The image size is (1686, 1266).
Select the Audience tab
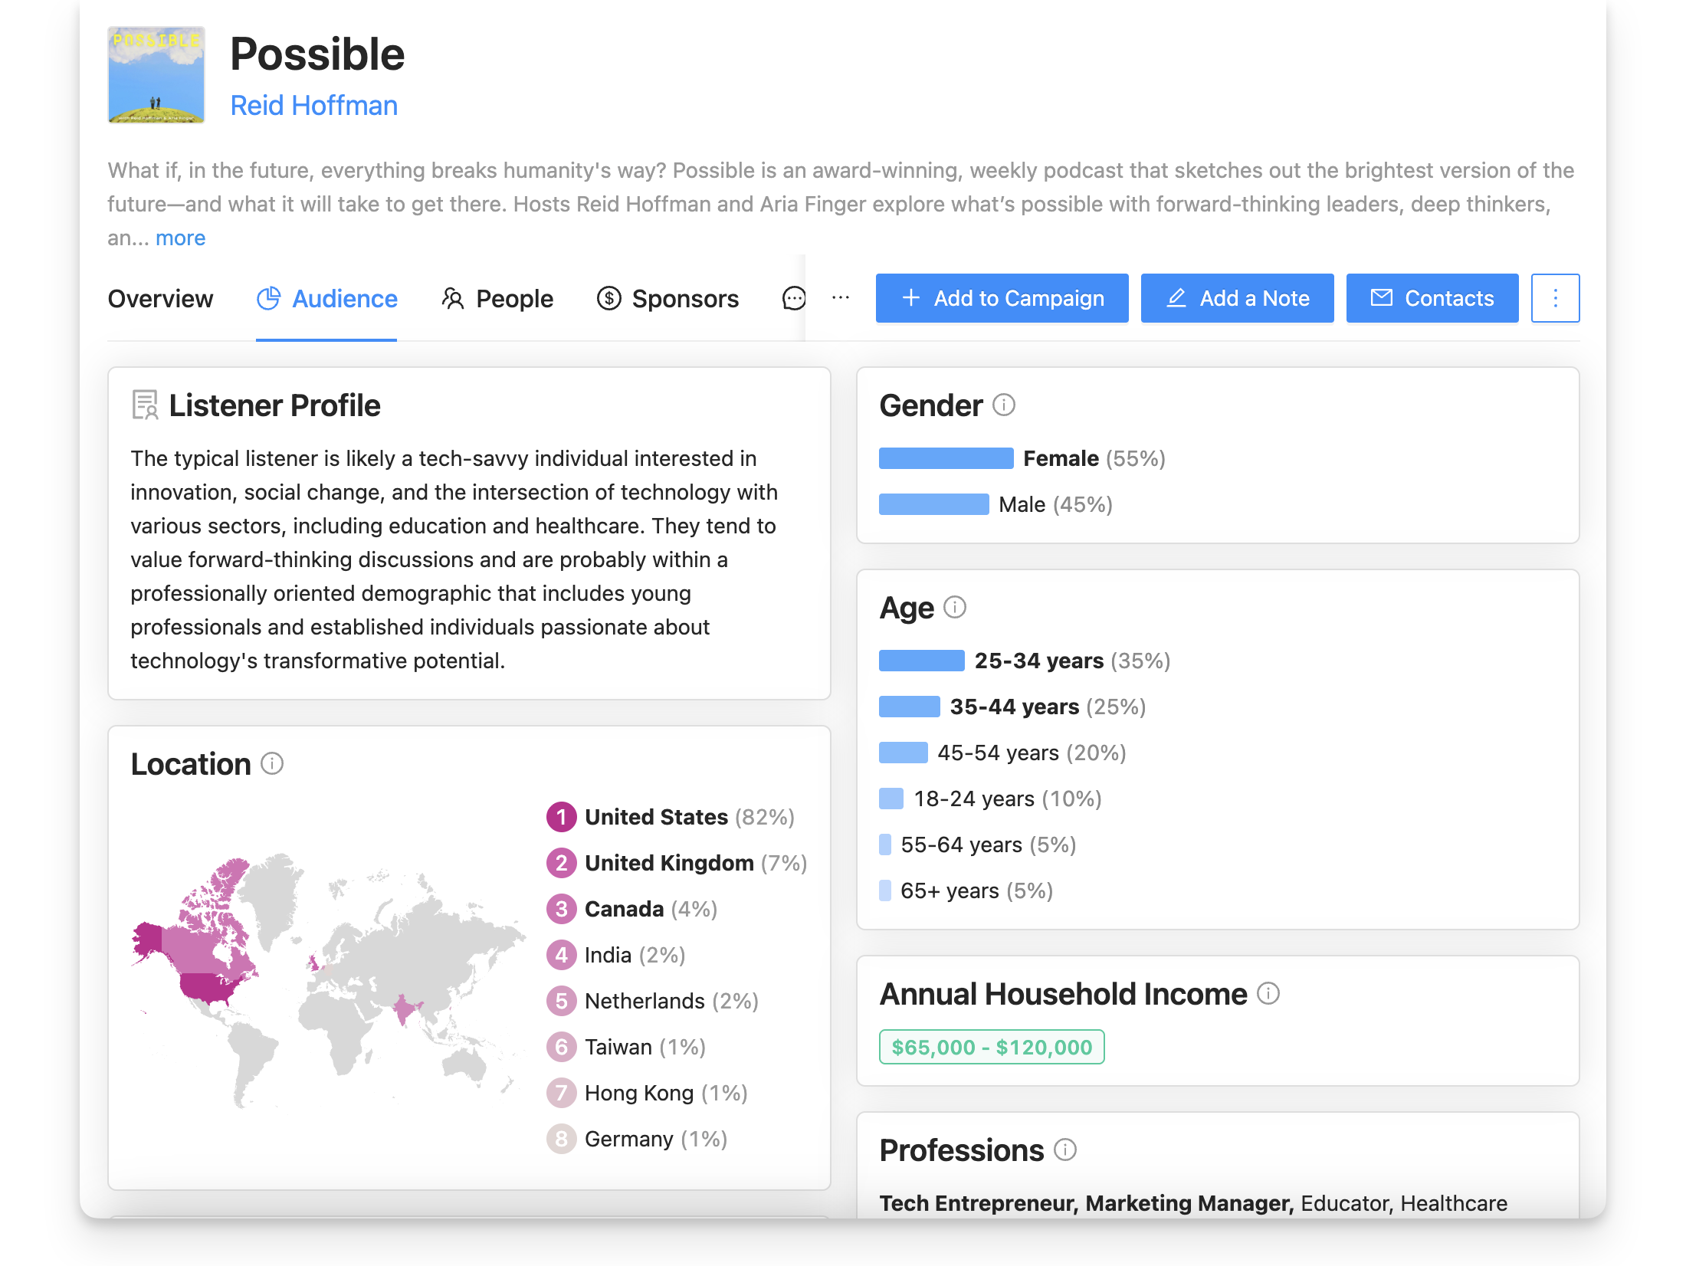[x=326, y=298]
